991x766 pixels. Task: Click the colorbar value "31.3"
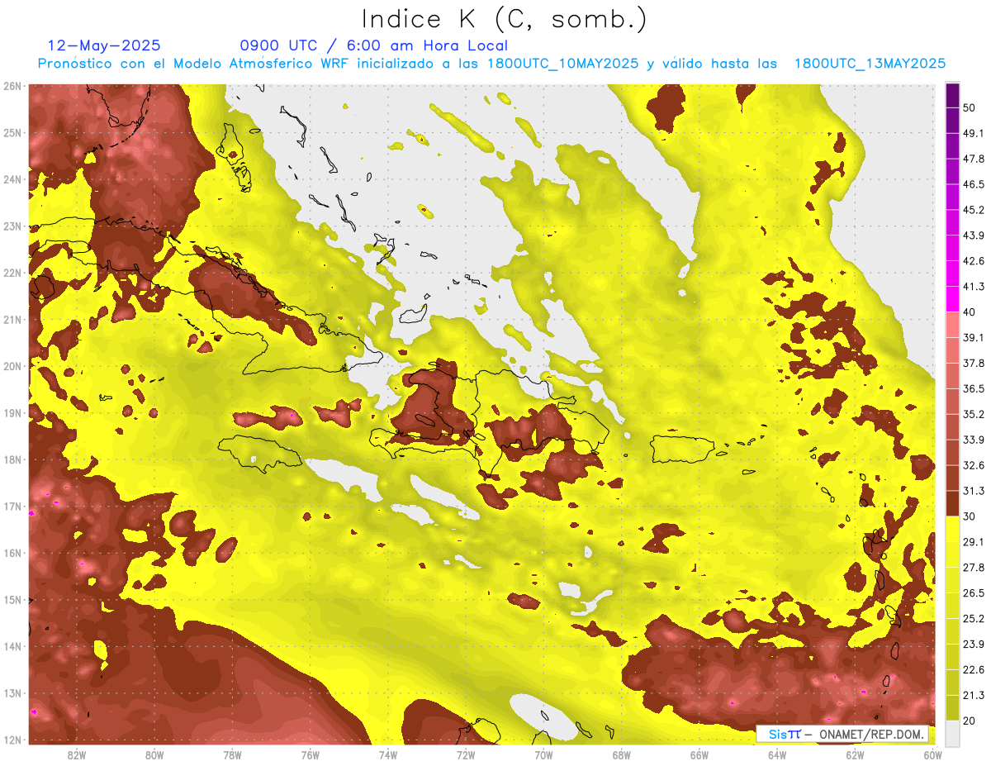(x=973, y=491)
